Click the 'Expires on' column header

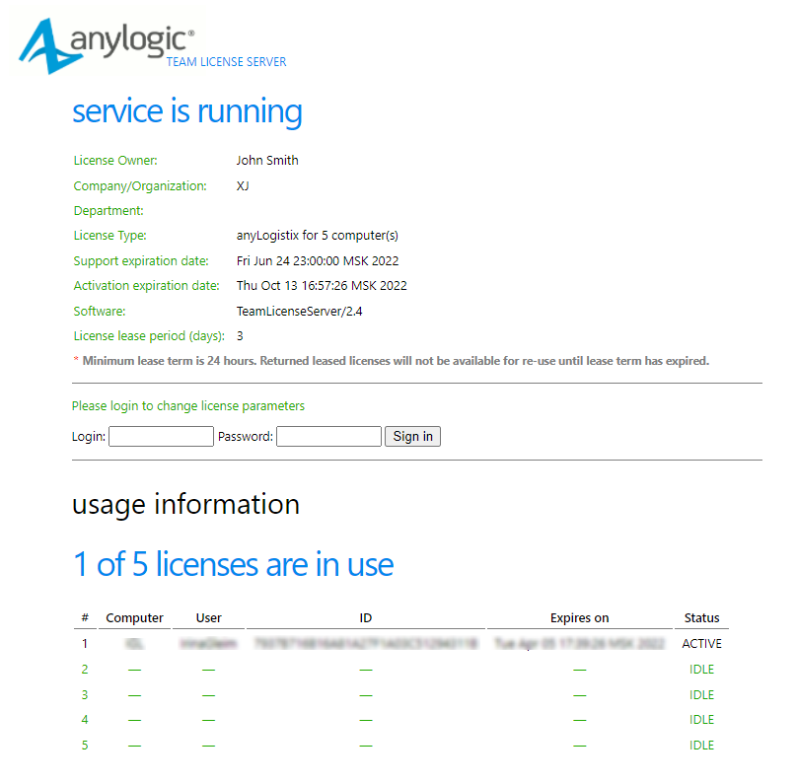[x=579, y=618]
